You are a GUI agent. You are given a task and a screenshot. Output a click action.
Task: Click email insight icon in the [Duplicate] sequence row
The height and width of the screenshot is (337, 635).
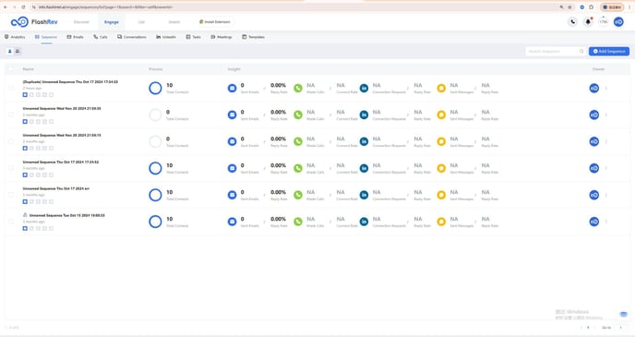(x=232, y=88)
